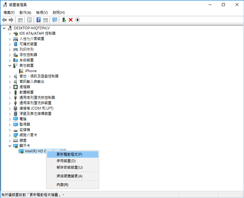Expand the 軟體裝置 node
244x198 pixels.
(10, 92)
